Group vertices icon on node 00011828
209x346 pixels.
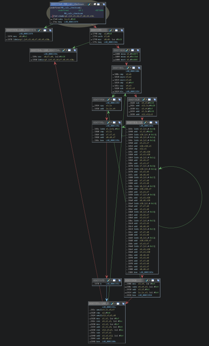click(155, 99)
